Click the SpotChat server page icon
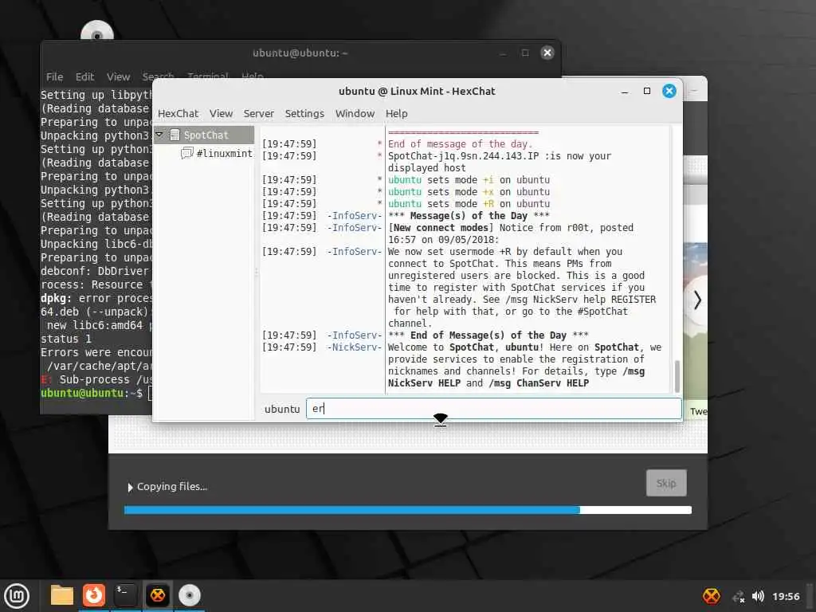 point(175,135)
